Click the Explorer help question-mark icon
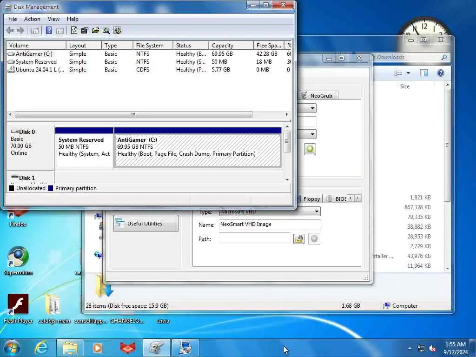The width and height of the screenshot is (476, 357). point(441,73)
